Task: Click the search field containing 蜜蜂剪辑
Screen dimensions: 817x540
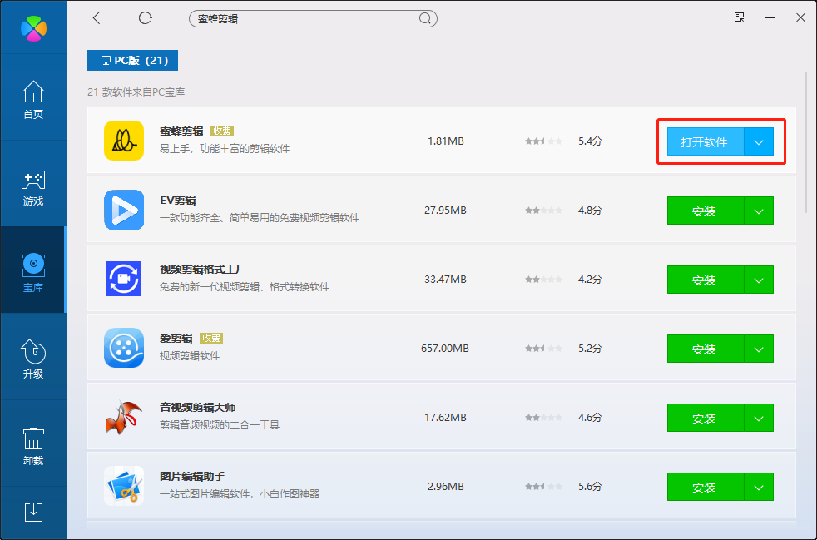Action: click(x=304, y=18)
